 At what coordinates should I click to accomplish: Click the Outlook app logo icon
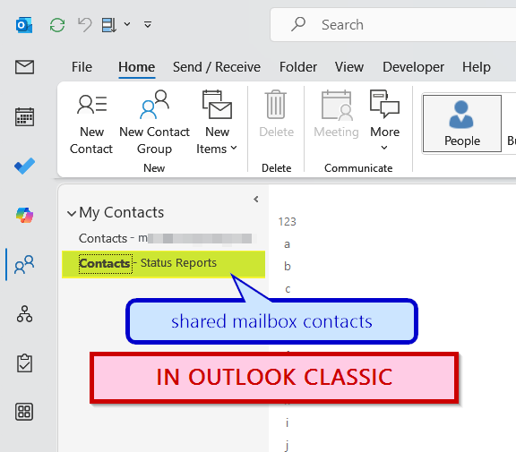[x=24, y=25]
